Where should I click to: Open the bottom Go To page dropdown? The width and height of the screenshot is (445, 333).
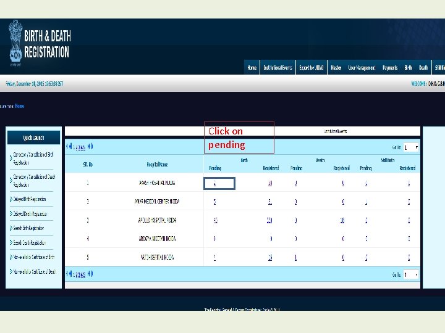411,274
